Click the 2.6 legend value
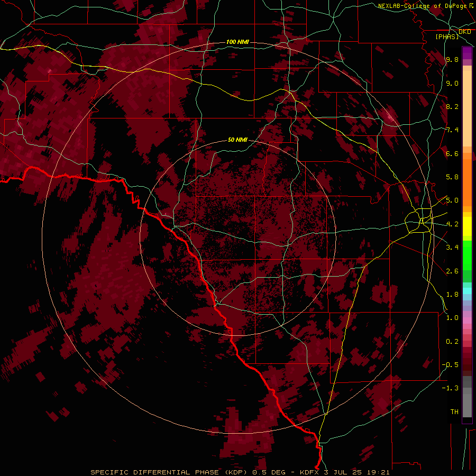Image resolution: width=476 pixels, height=476 pixels. tap(452, 271)
